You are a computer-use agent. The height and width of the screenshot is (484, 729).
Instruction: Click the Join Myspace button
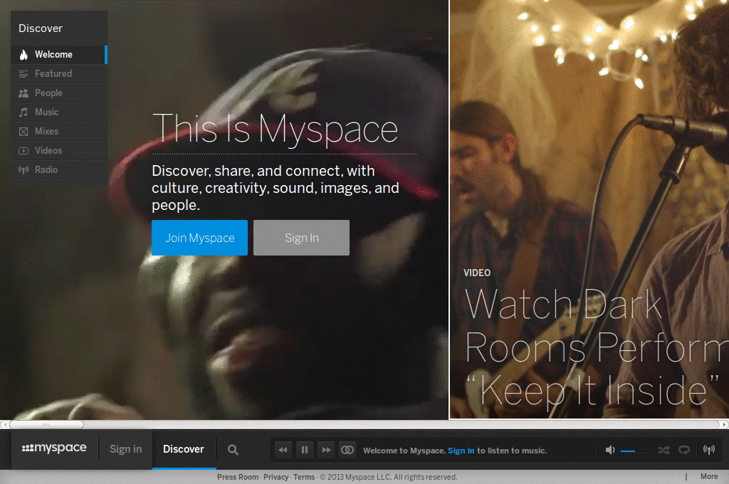point(199,238)
